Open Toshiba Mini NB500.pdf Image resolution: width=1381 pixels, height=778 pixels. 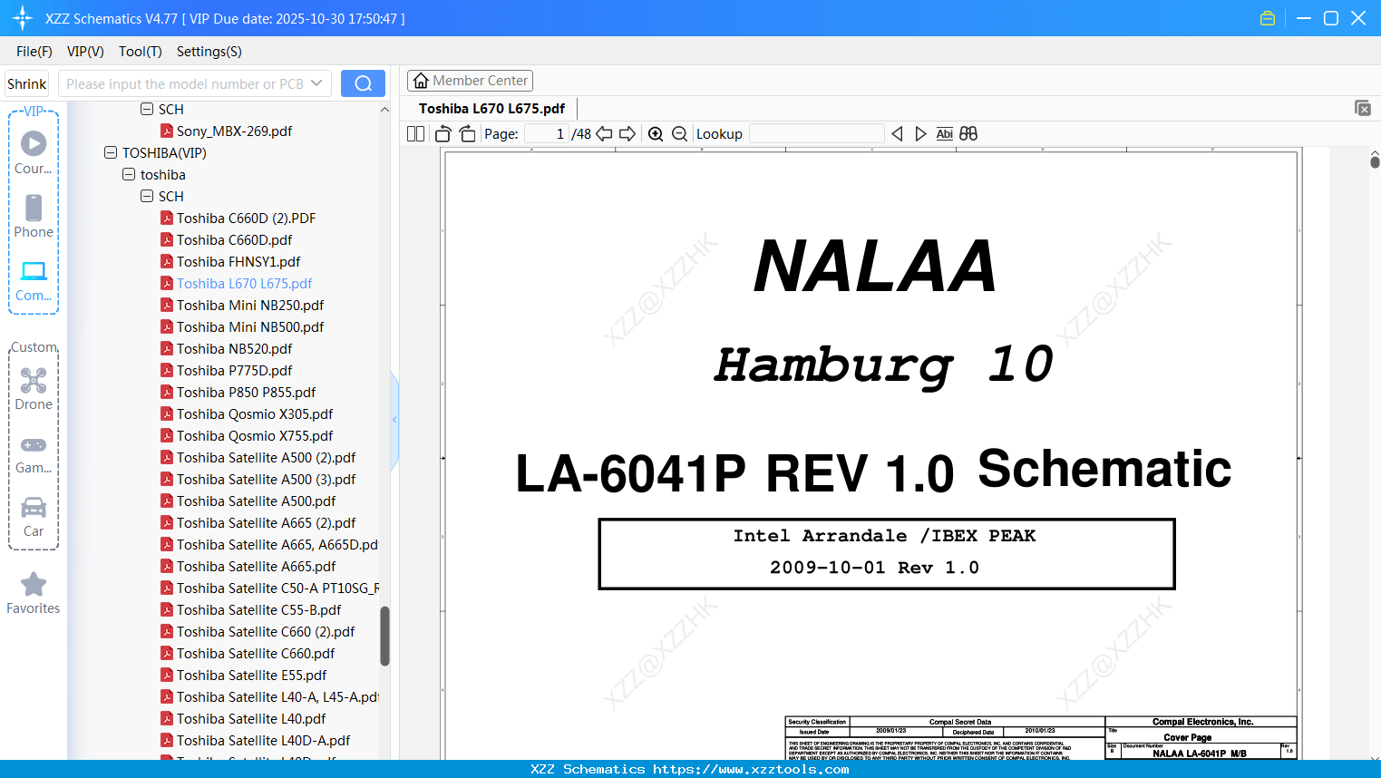(250, 327)
